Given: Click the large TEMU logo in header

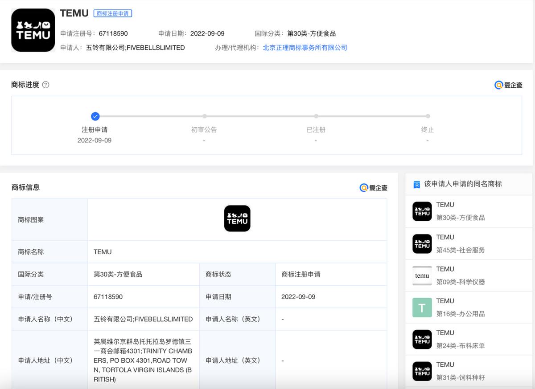Looking at the screenshot, I should pyautogui.click(x=33, y=30).
